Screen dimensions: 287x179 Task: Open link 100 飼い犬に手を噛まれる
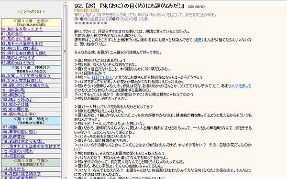[x=25, y=85]
